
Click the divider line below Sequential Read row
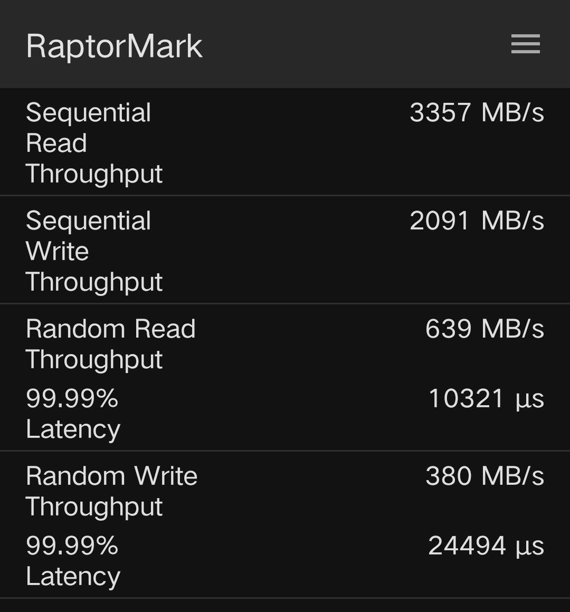285,195
